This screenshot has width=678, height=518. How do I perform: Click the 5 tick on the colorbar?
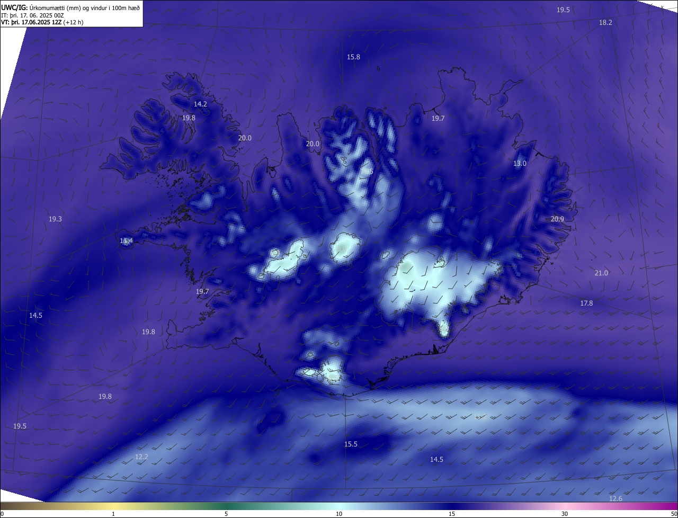pyautogui.click(x=226, y=514)
